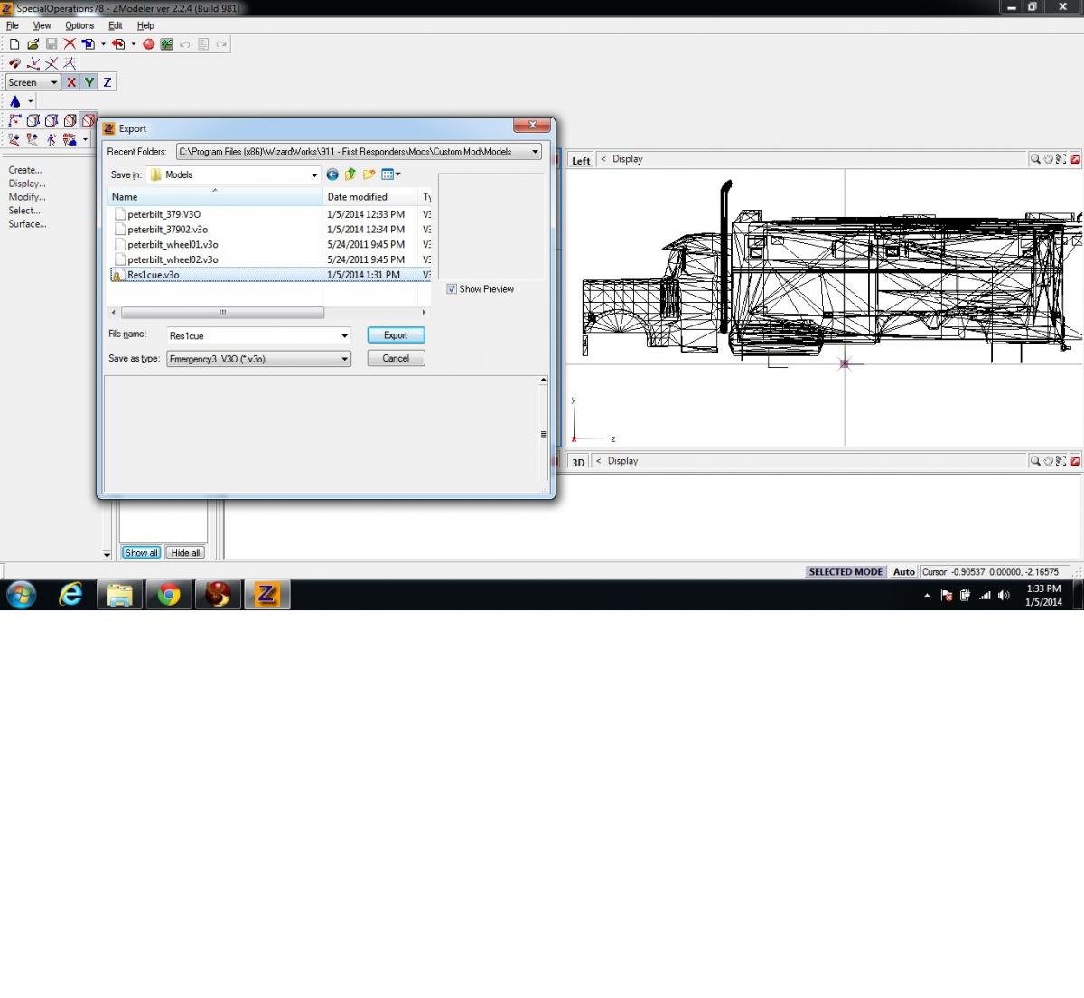This screenshot has height=998, width=1084.
Task: Go back to last folder in Export dialog
Action: tap(332, 174)
